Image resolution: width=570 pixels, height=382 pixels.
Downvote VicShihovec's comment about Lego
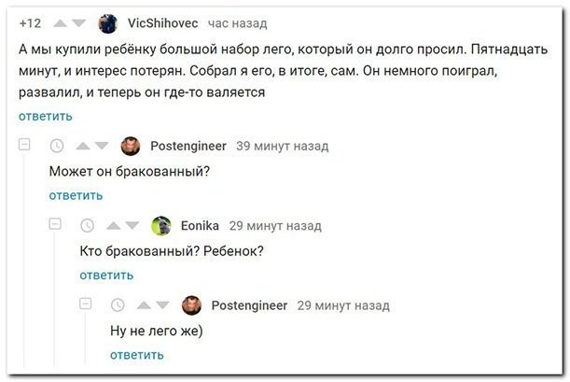coord(78,23)
